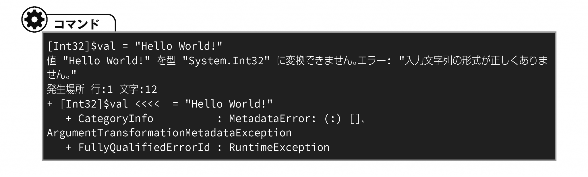Click the 文字:12 character position text
588x177 pixels.
[x=138, y=90]
